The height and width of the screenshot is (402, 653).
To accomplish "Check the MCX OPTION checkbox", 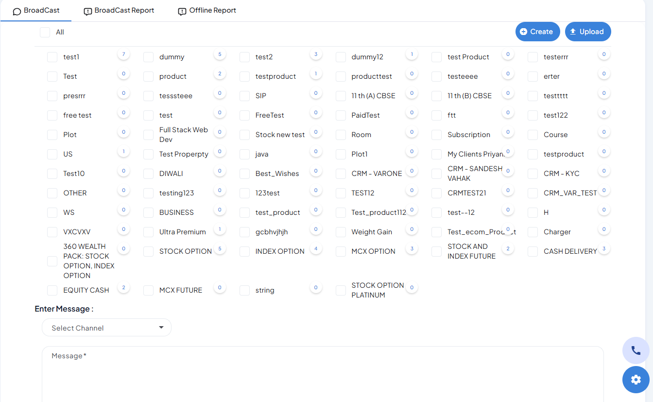I will pyautogui.click(x=341, y=251).
